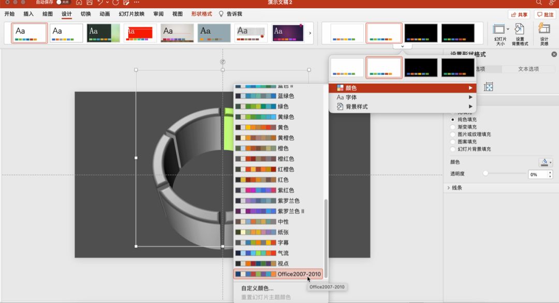This screenshot has height=303, width=559.
Task: Expand the 线条 section
Action: coord(448,188)
